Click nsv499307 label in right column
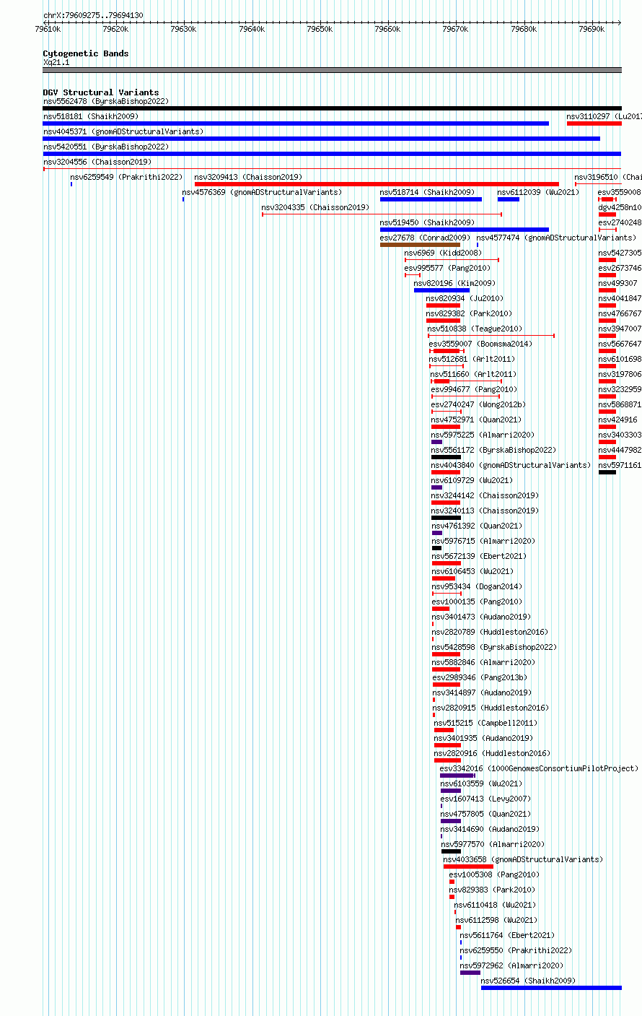The width and height of the screenshot is (642, 1016). (618, 283)
